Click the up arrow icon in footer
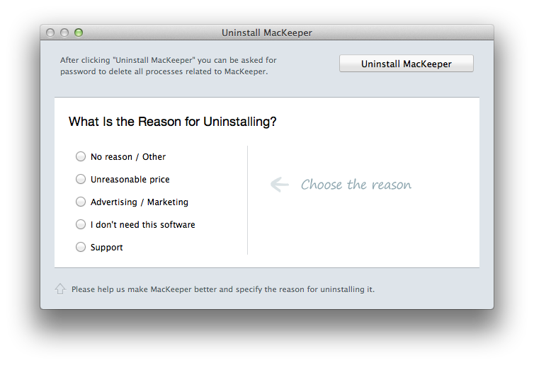 [x=60, y=289]
